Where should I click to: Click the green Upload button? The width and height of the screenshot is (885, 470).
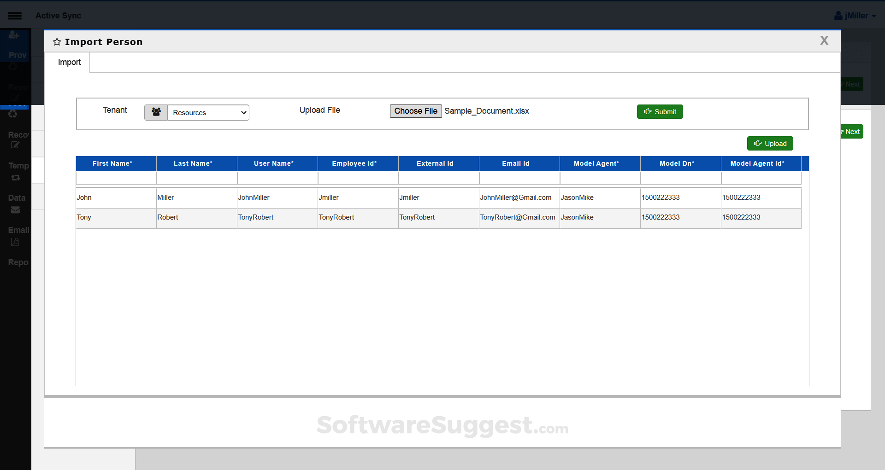(x=770, y=144)
